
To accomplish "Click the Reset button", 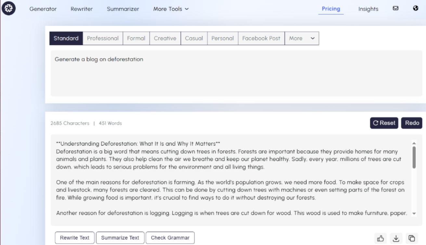I will [384, 123].
